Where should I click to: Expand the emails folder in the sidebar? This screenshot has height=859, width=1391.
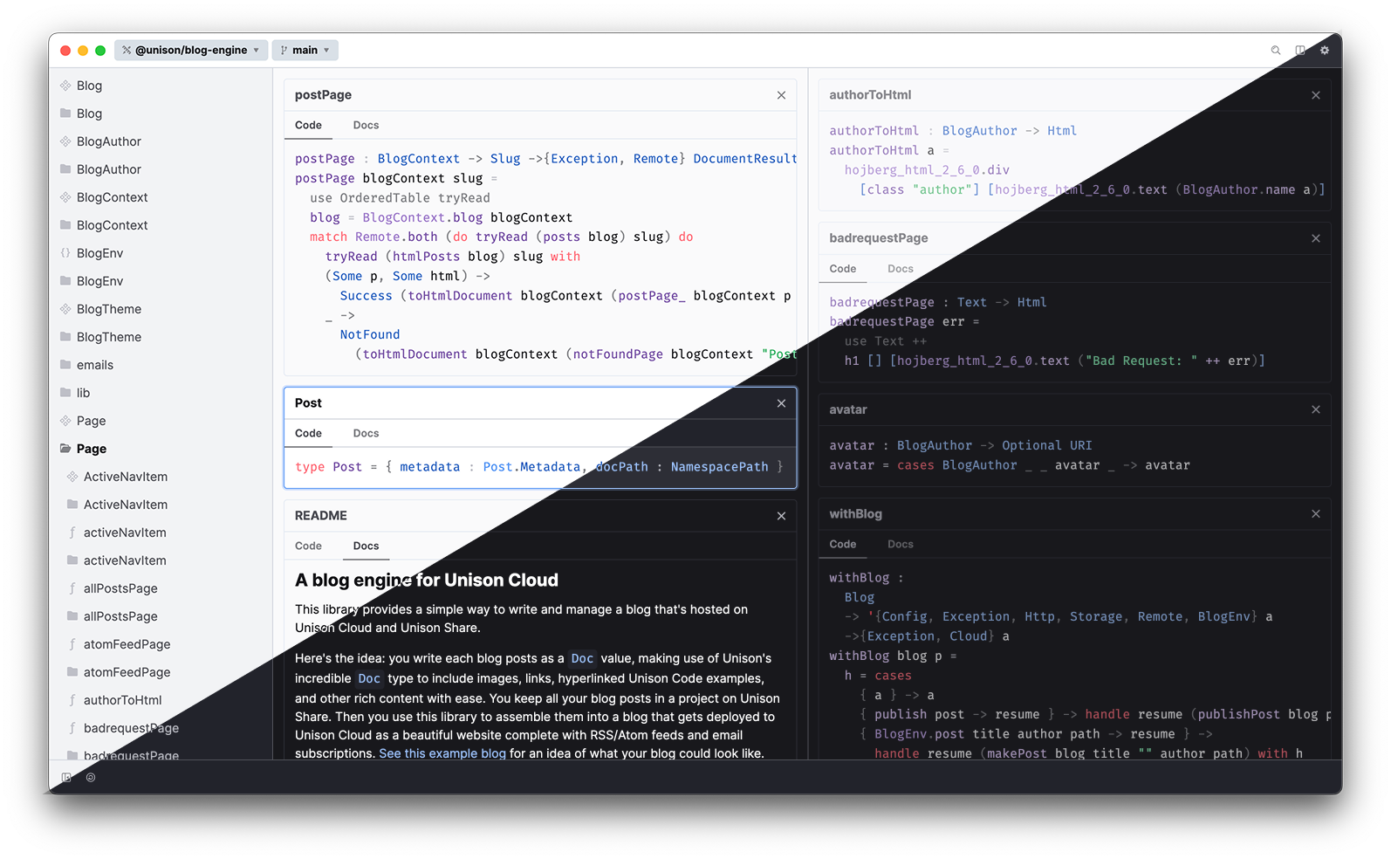click(94, 365)
